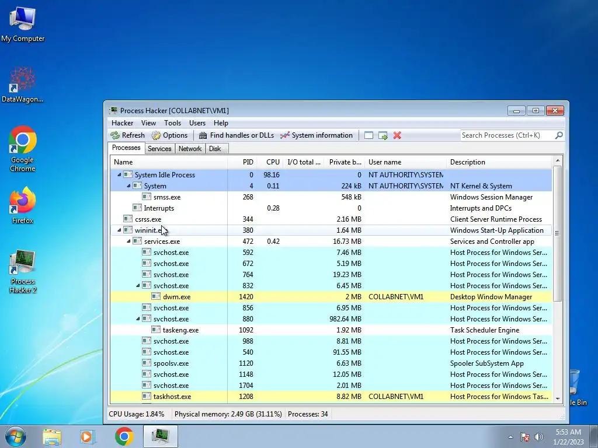Viewport: 598px width, 448px height.
Task: Click the taskeng.exe process icon
Action: coord(155,330)
